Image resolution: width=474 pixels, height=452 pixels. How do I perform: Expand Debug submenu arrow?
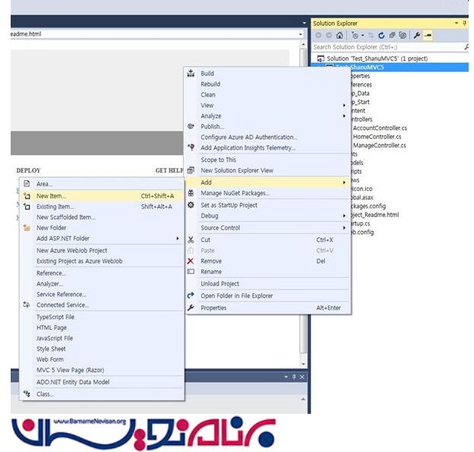coord(344,216)
